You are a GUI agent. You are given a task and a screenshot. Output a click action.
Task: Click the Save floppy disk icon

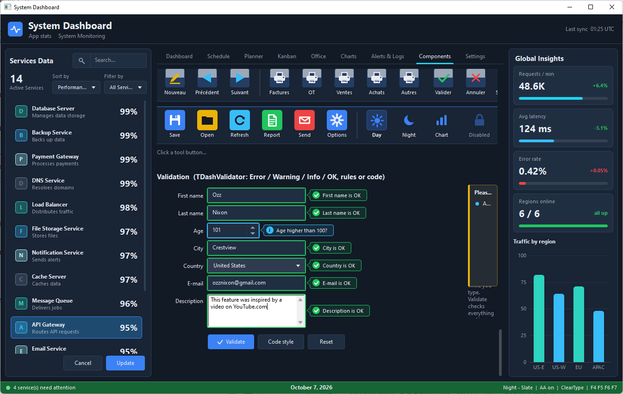[175, 121]
